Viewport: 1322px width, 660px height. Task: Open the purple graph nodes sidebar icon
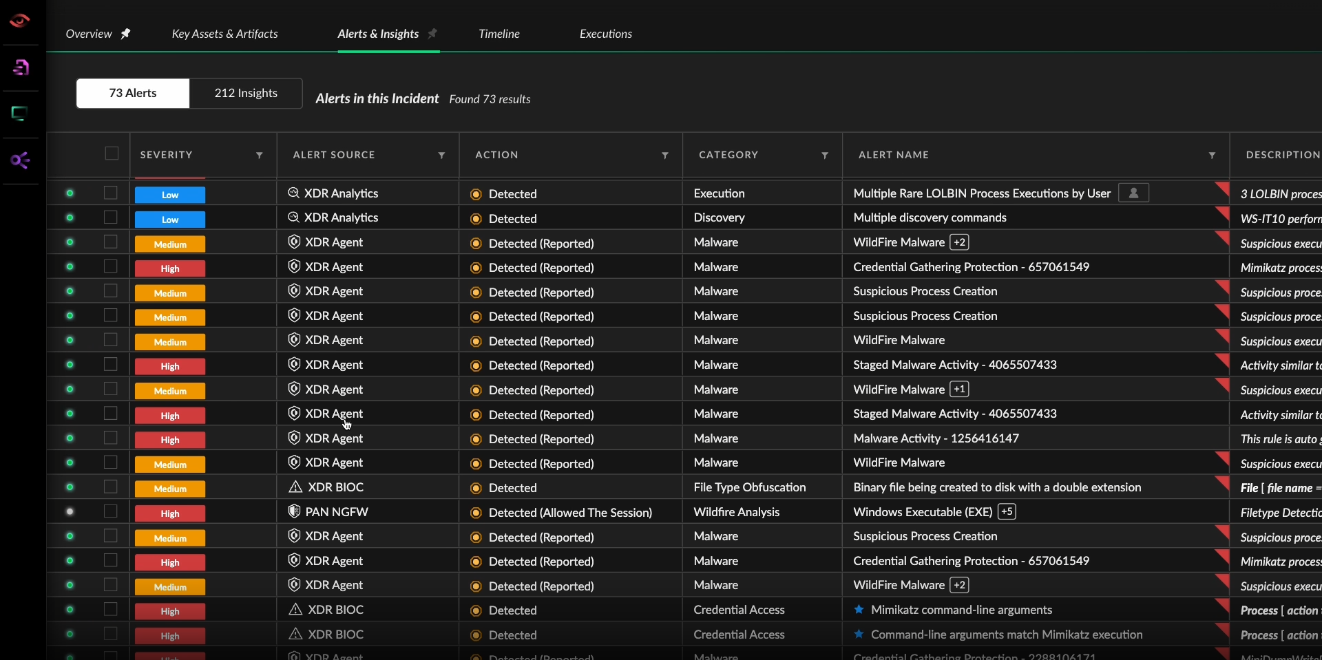pos(20,160)
